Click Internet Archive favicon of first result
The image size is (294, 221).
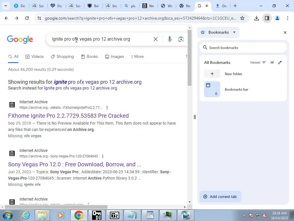12,105
